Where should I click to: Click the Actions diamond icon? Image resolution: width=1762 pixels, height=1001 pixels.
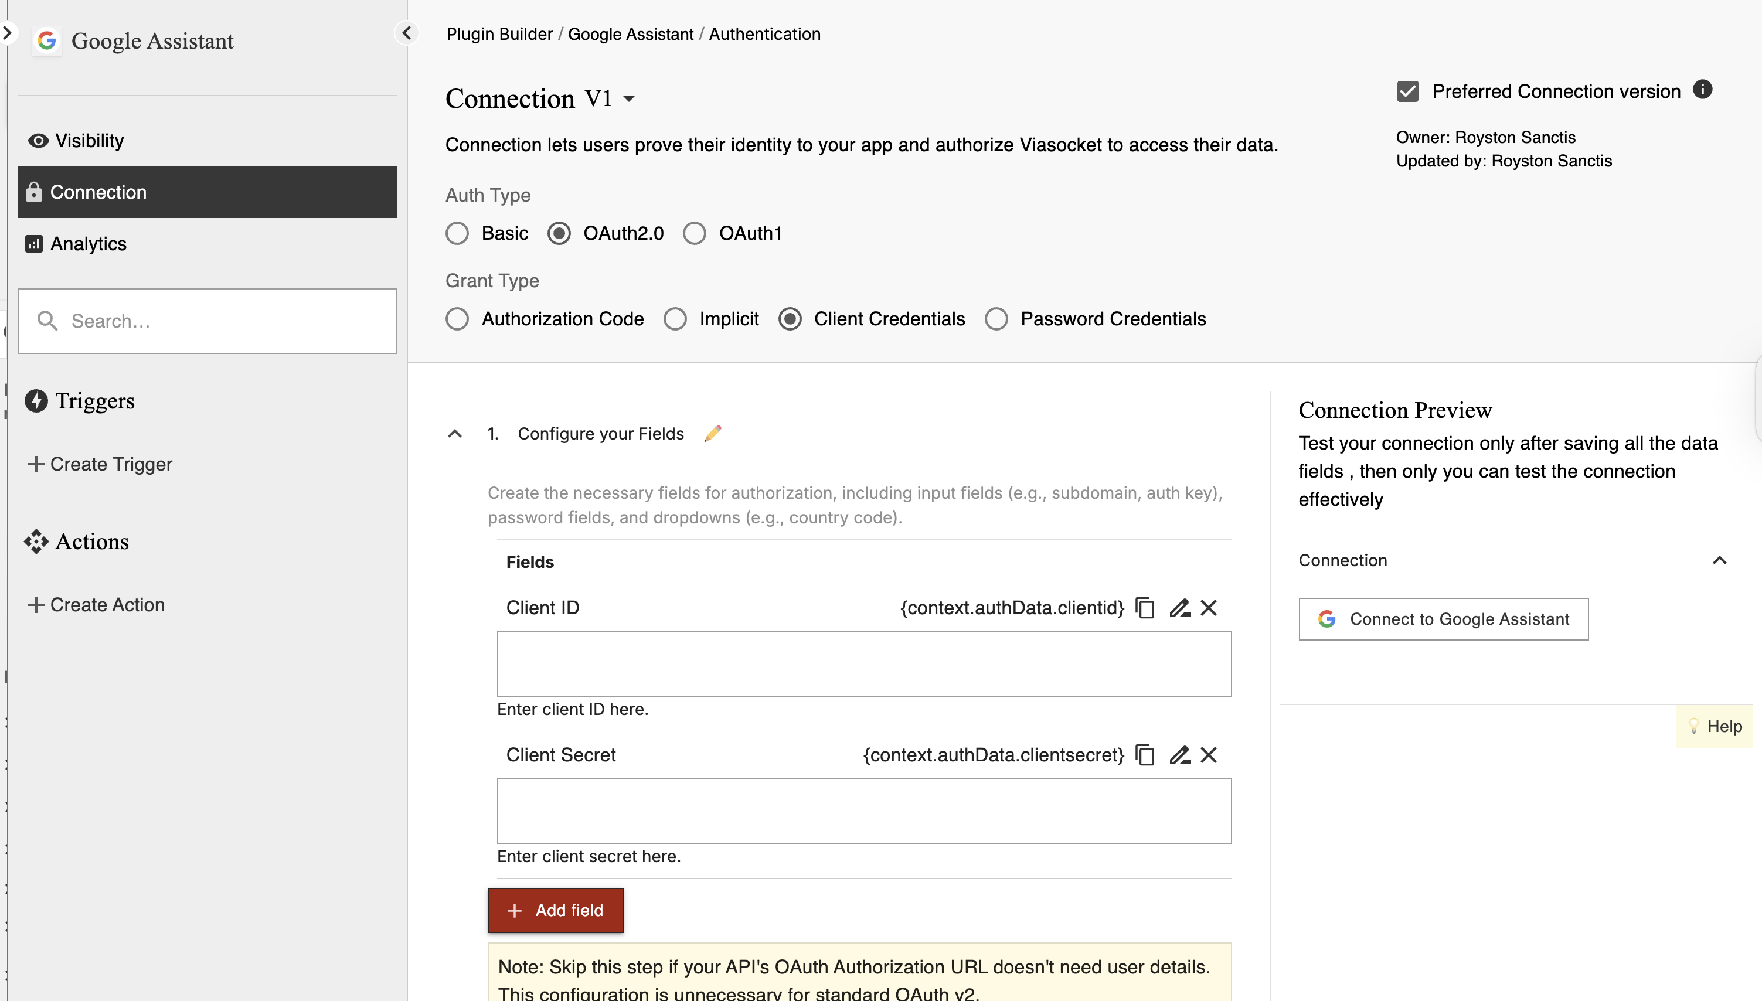click(36, 542)
